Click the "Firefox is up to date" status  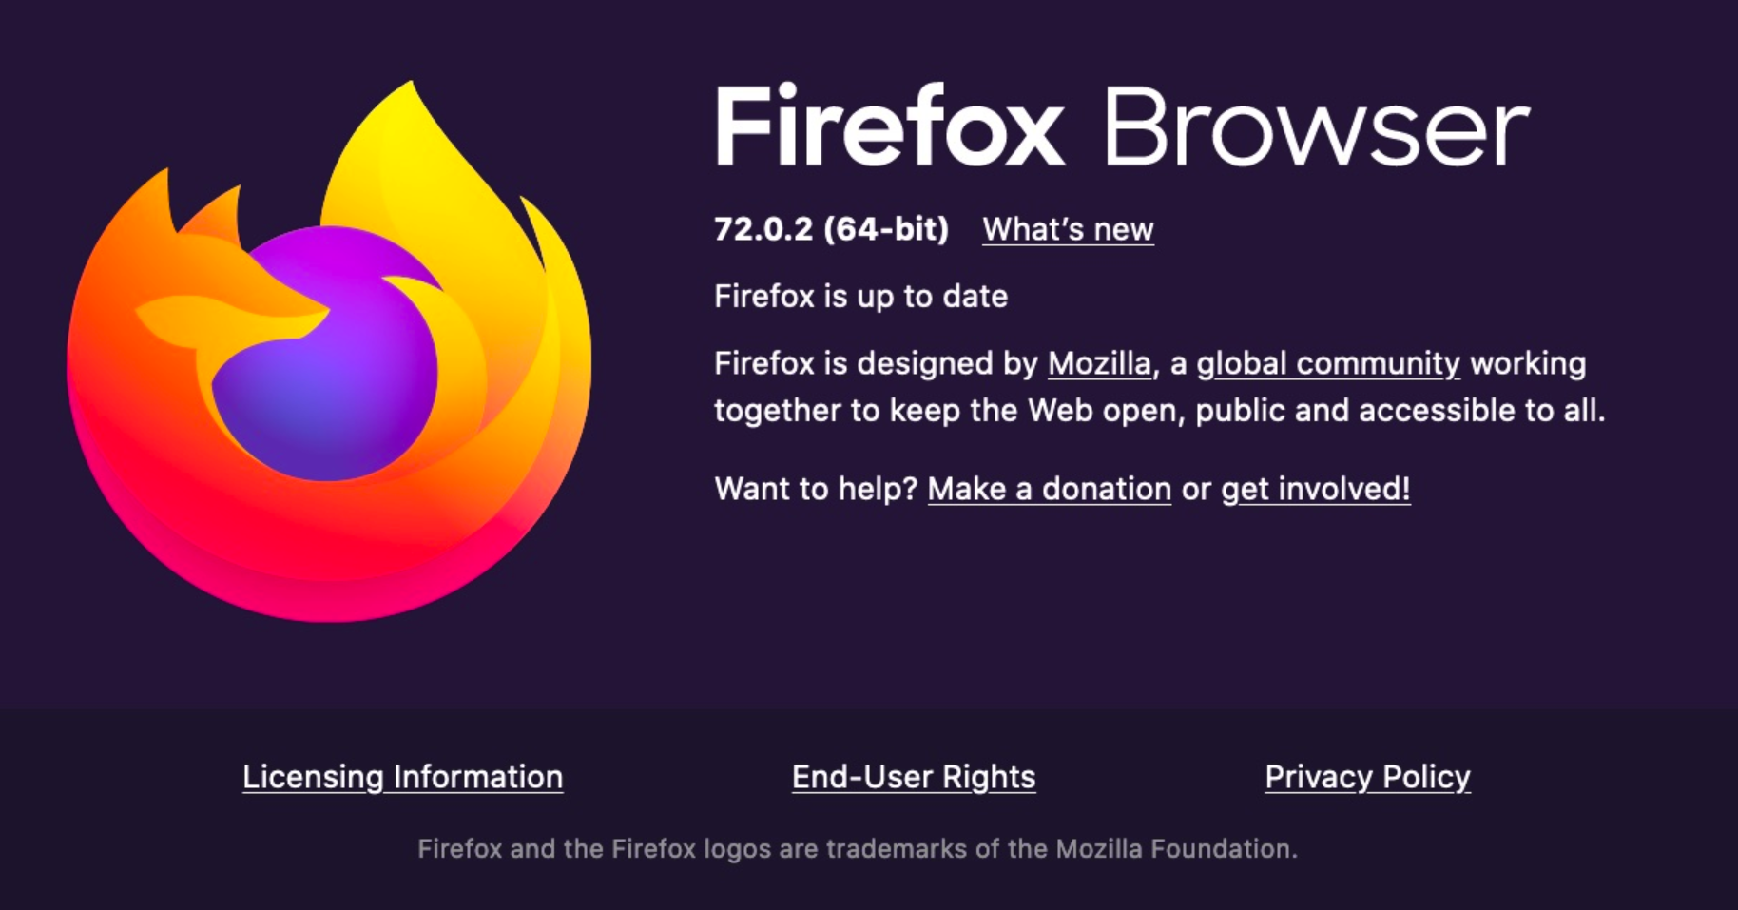click(x=860, y=297)
